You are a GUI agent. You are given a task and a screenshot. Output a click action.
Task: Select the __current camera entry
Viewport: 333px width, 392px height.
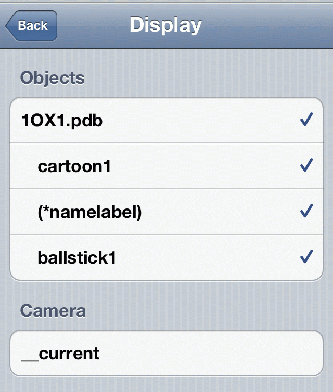coord(60,354)
